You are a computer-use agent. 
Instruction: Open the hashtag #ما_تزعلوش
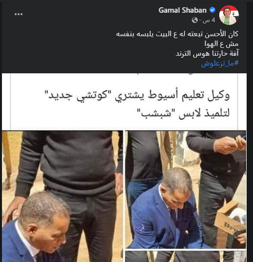click(220, 63)
